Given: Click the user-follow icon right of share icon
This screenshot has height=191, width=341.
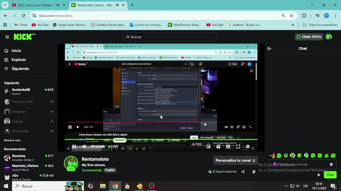Looking at the screenshot, I should tap(254, 172).
